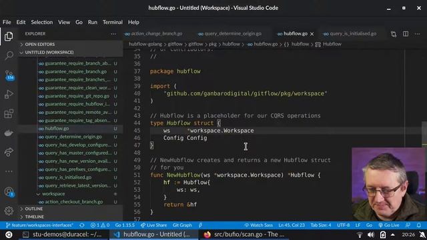Screen dimensions: 427x240
Task: Open notifications bell in status bar
Action: pyautogui.click(x=419, y=225)
